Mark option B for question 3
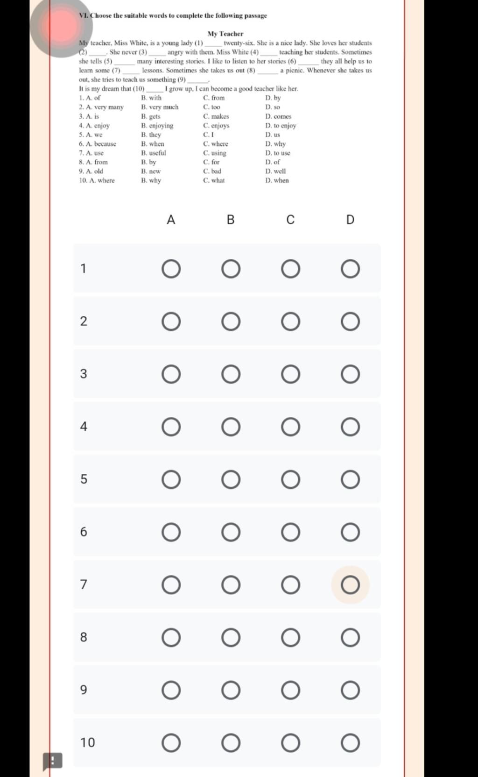 (x=231, y=374)
